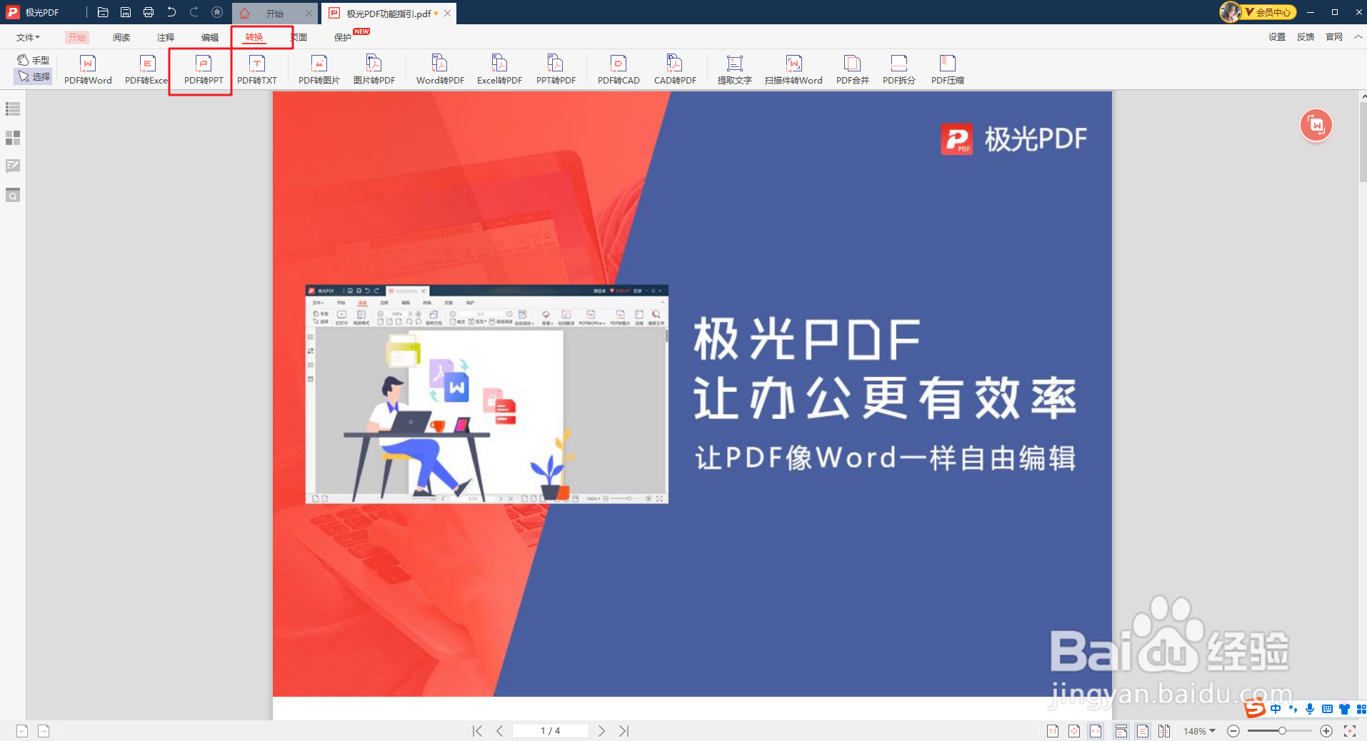Jump to the last page
The height and width of the screenshot is (741, 1367).
624,731
